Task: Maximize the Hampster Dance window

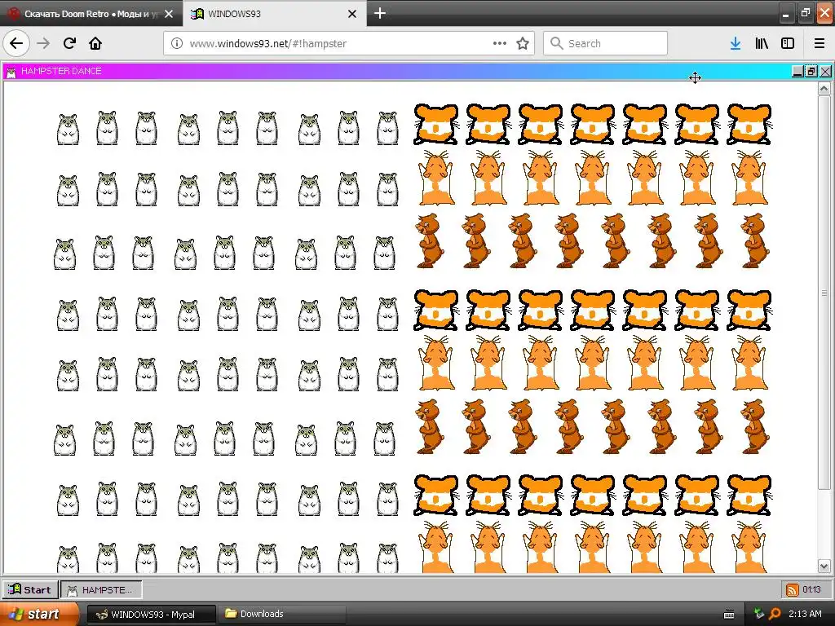Action: [x=811, y=72]
